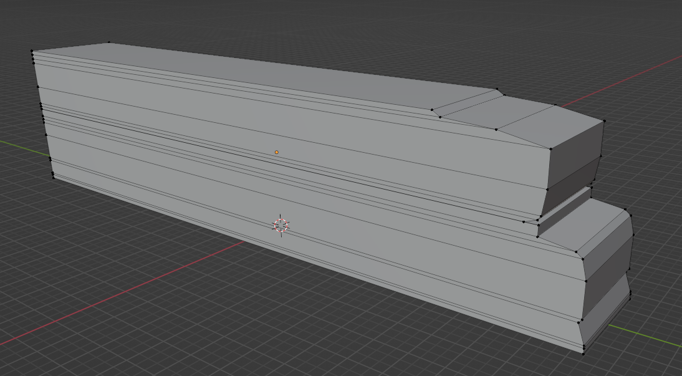Click the orange object origin dot
Screen dimensions: 682x376
pyautogui.click(x=277, y=152)
